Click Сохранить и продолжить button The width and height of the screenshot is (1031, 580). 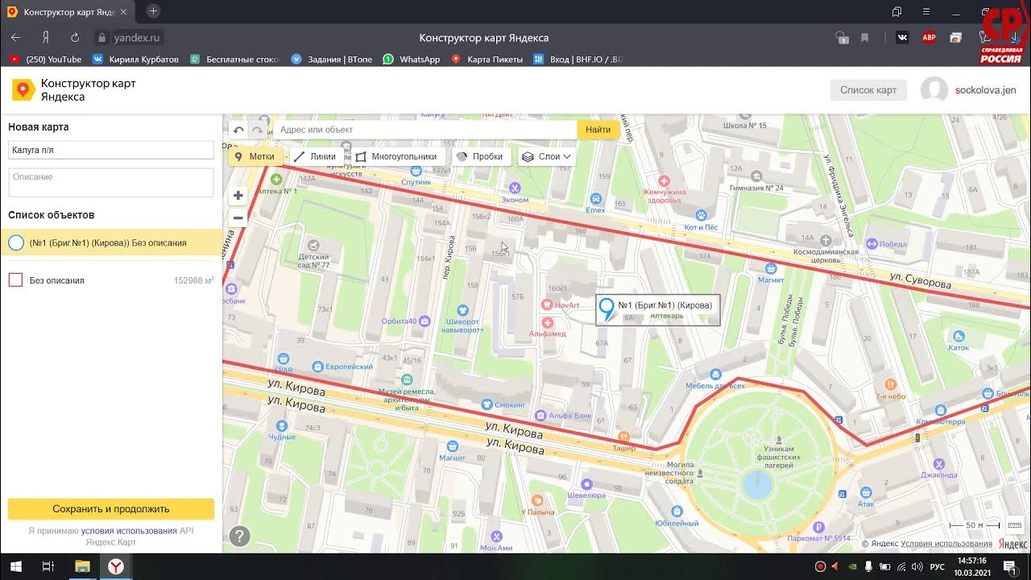point(111,509)
